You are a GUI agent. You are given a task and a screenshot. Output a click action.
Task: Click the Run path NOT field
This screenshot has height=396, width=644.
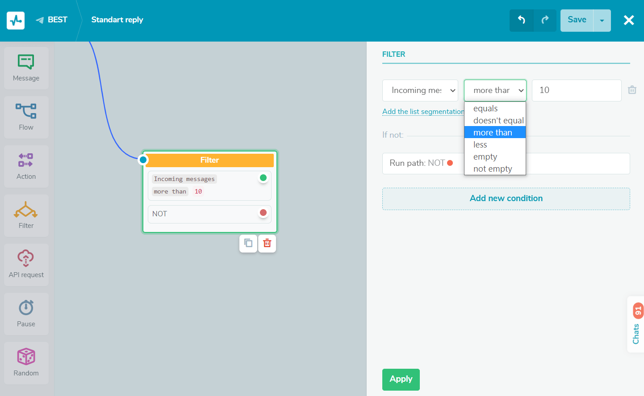(x=506, y=164)
